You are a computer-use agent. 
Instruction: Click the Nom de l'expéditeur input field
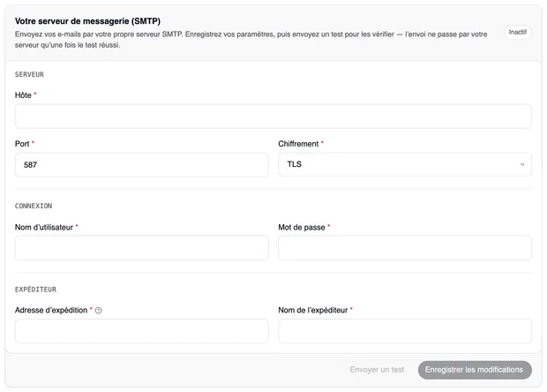coord(405,331)
